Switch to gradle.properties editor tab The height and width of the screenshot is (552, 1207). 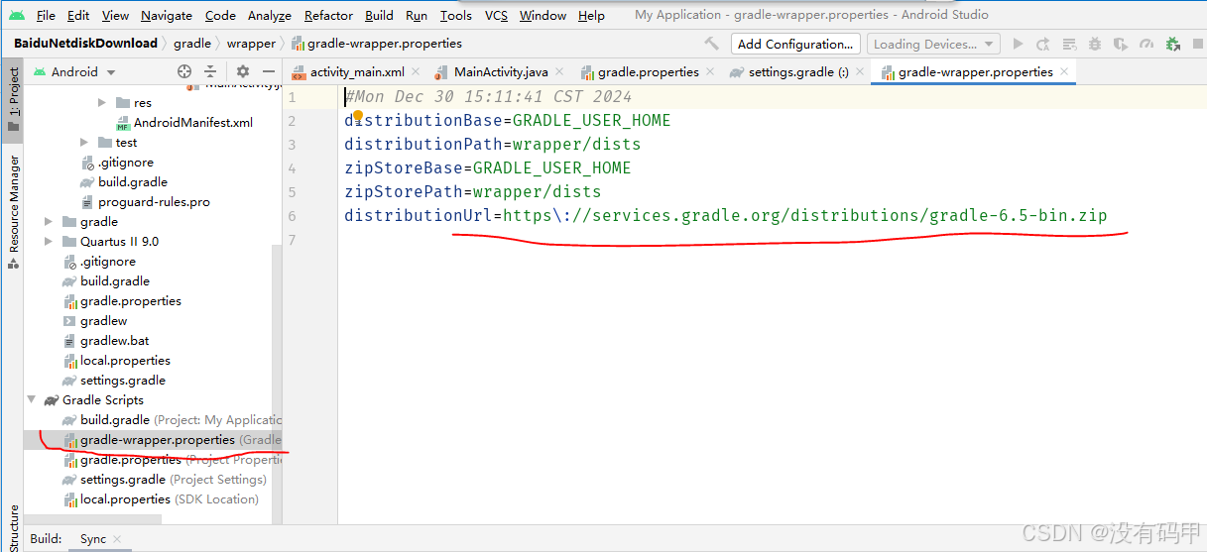[648, 72]
